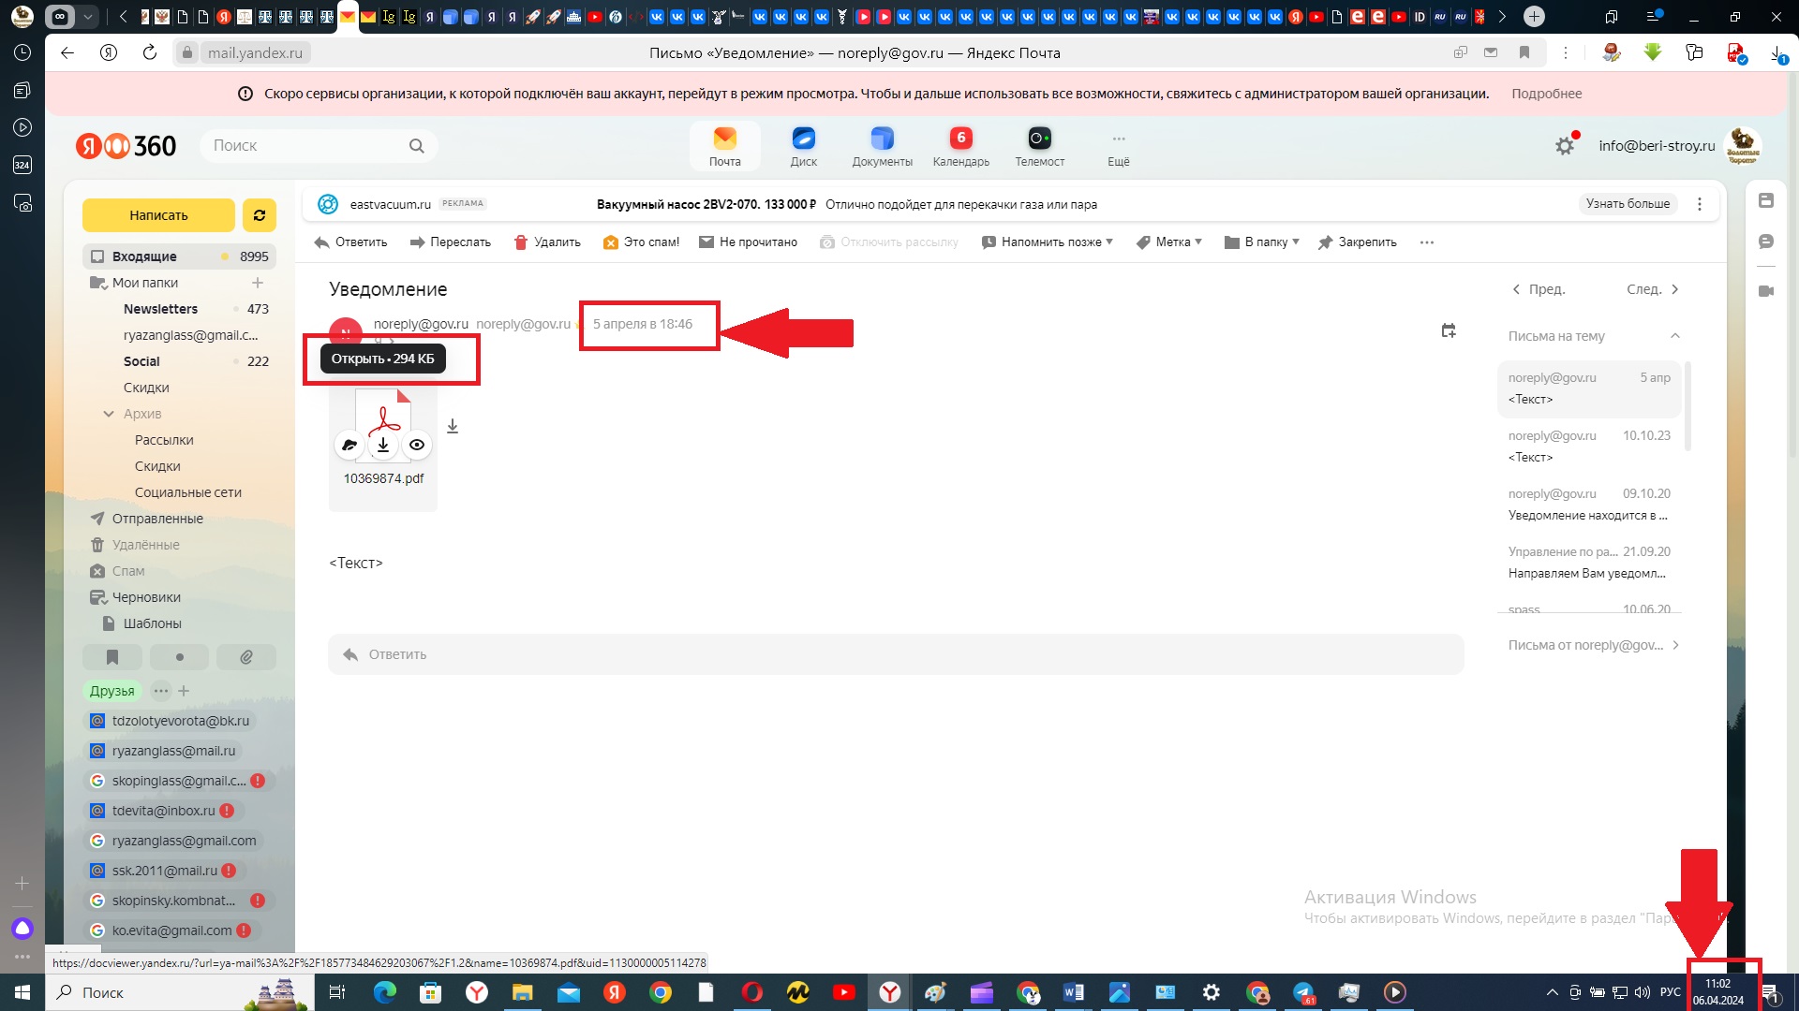The height and width of the screenshot is (1011, 1799).
Task: Open Telegram from taskbar
Action: pos(1303,992)
